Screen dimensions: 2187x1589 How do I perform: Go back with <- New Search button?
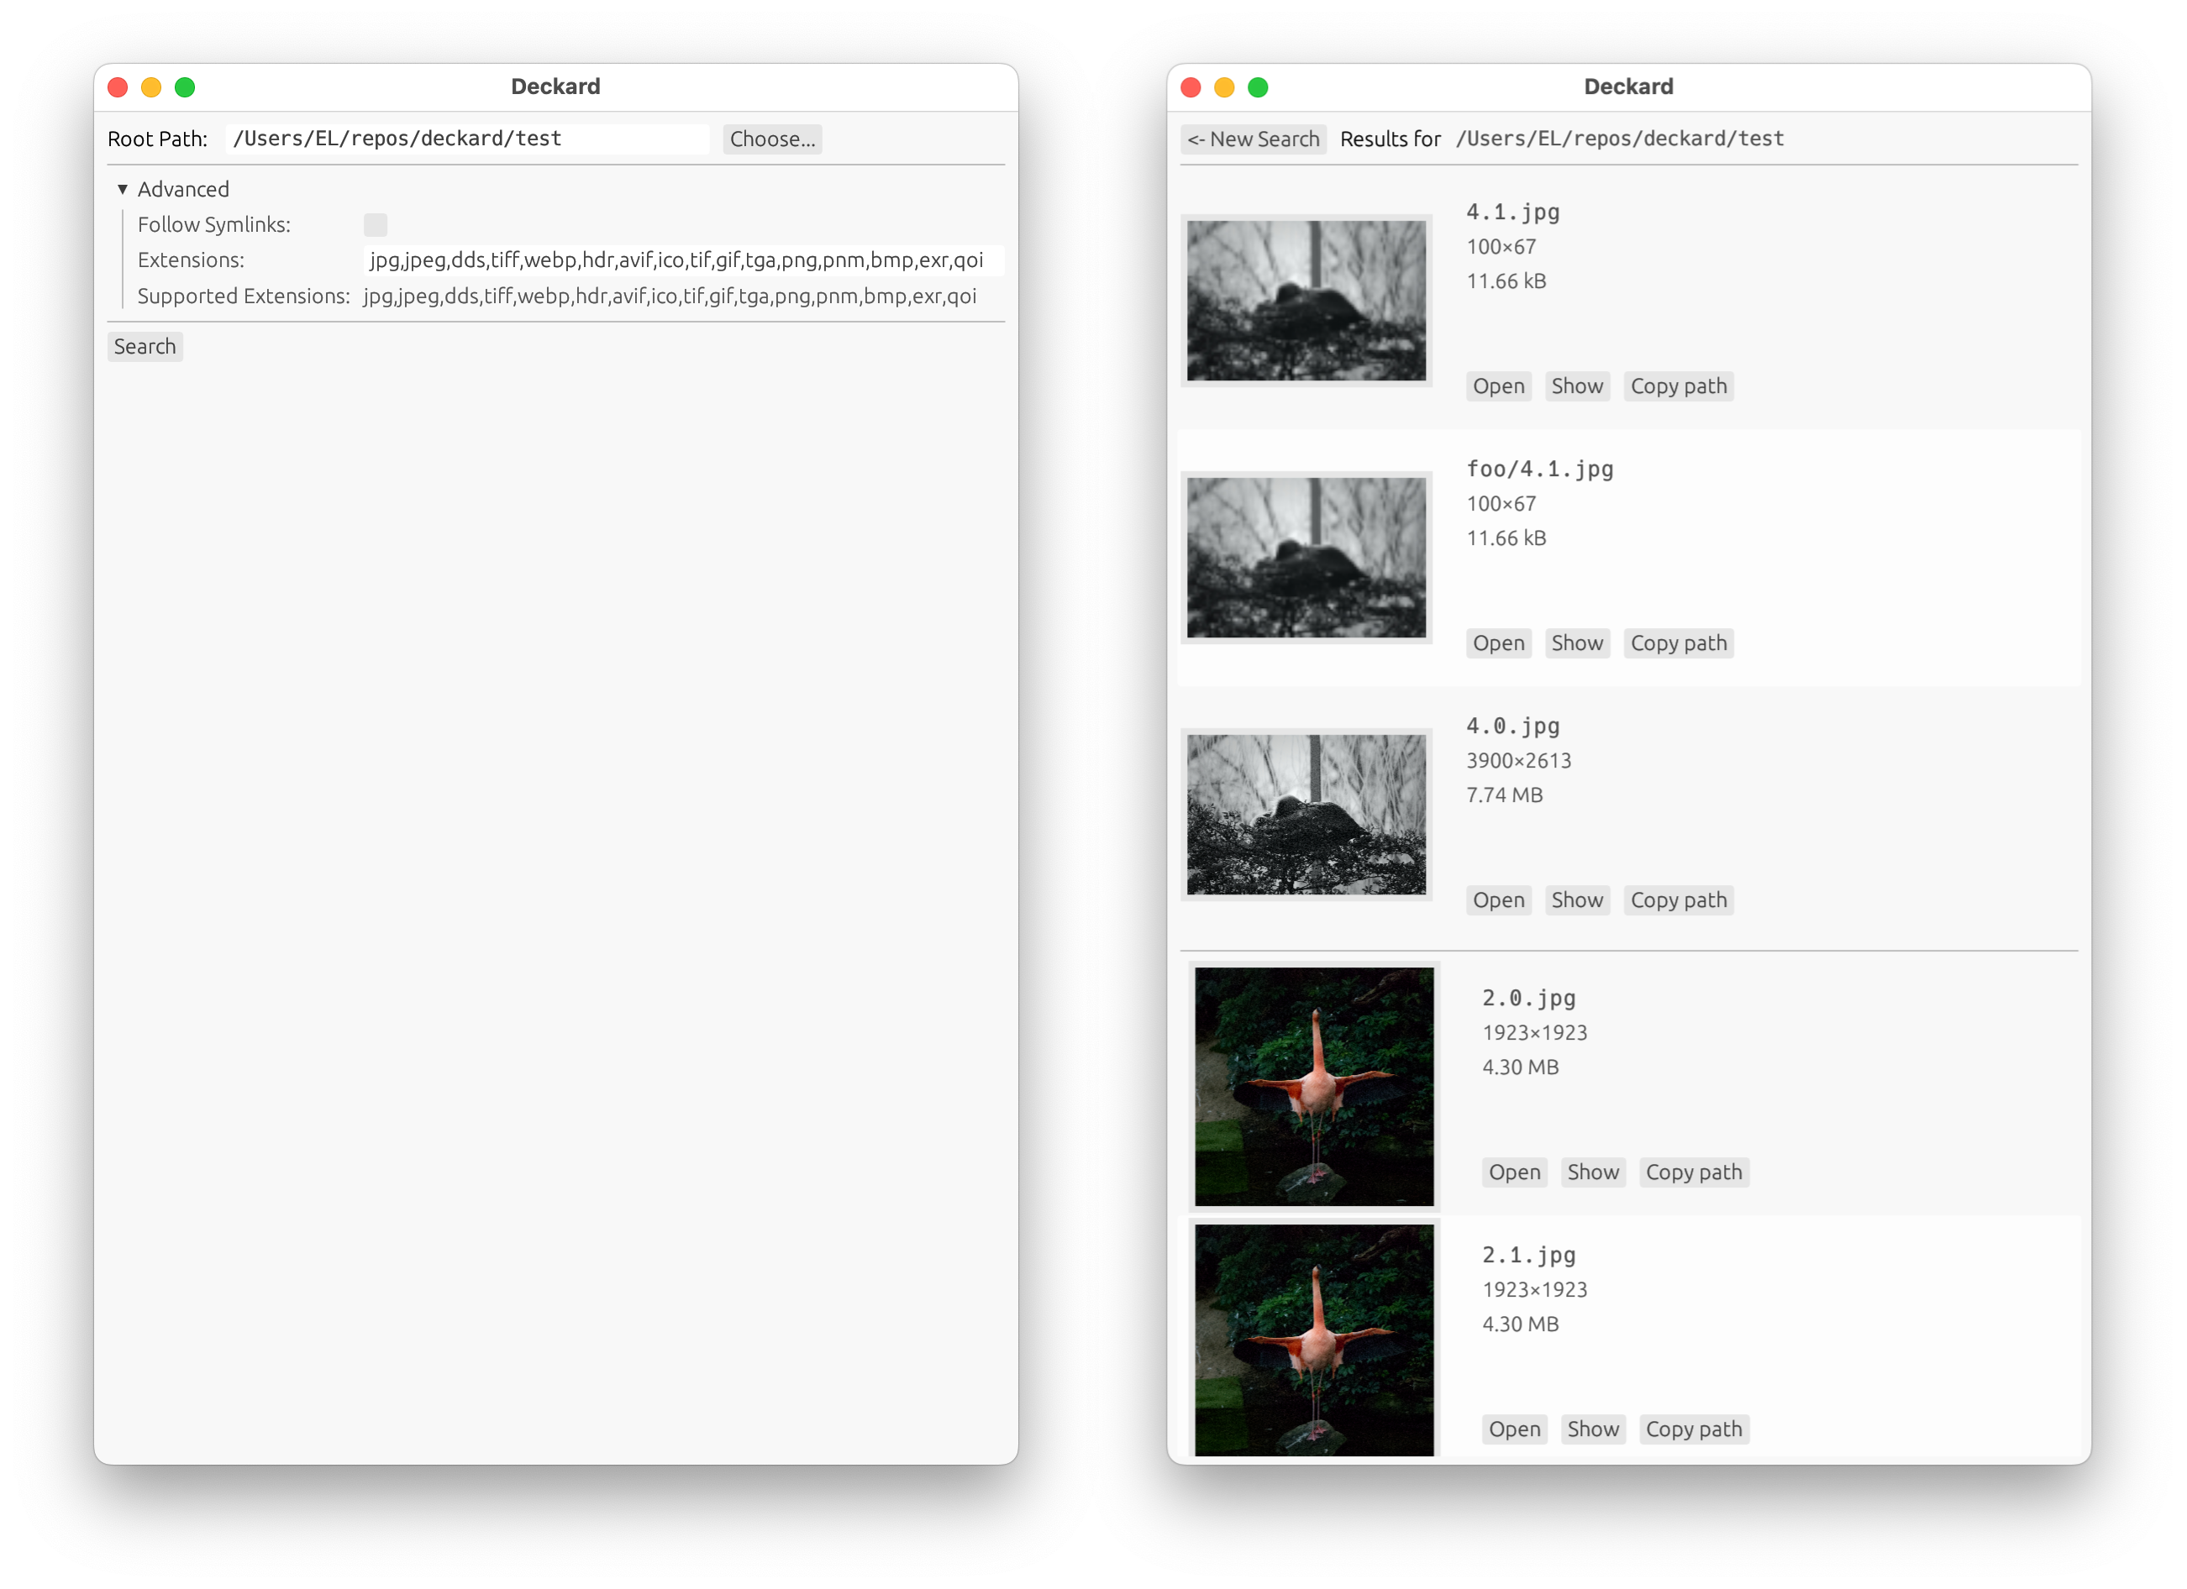[1253, 139]
